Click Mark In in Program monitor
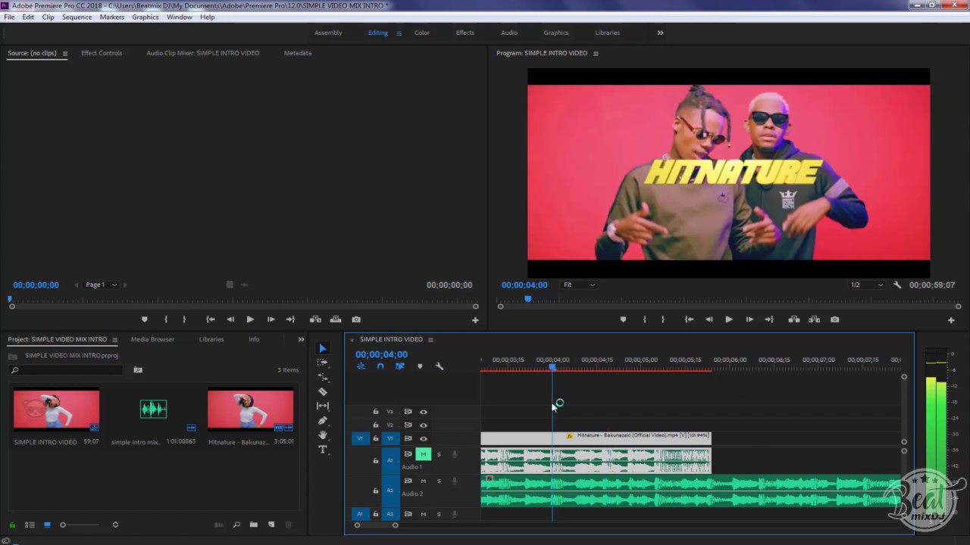The image size is (970, 545). 645,319
